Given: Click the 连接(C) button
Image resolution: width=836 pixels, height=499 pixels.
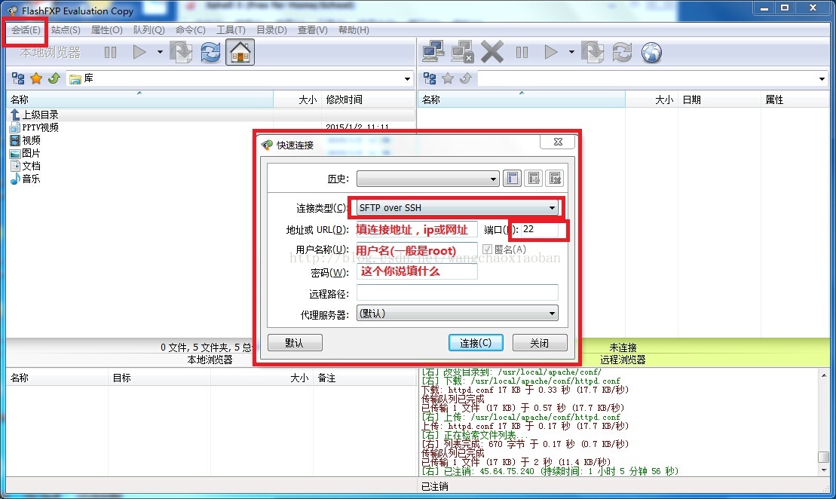Looking at the screenshot, I should pos(476,343).
